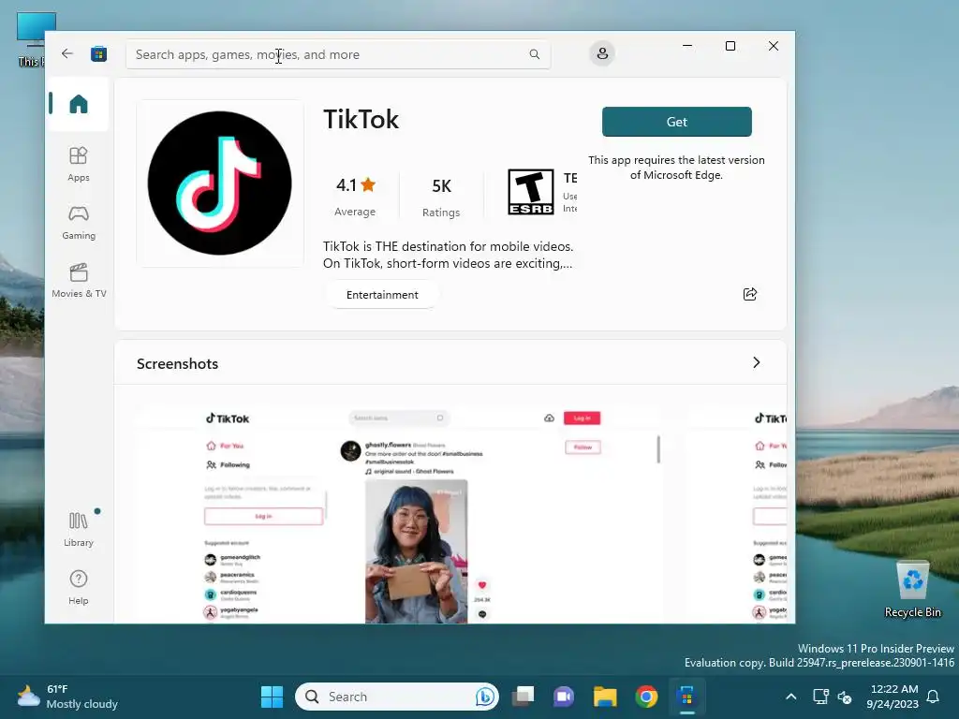Click the TikTok app logo image

[219, 183]
